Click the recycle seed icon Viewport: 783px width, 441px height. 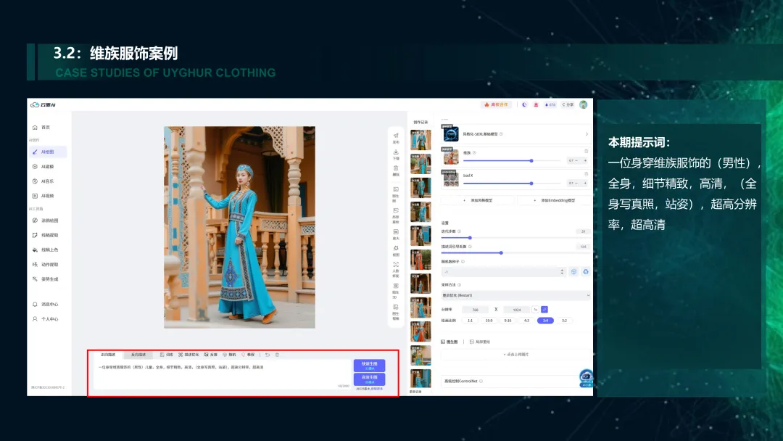click(x=586, y=272)
